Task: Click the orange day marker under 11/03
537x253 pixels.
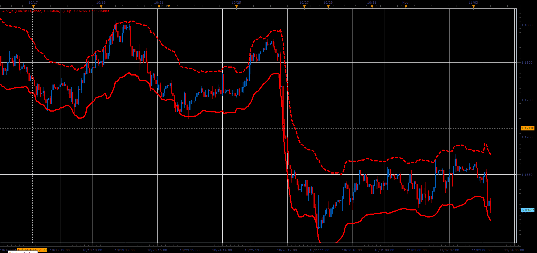Action: tap(474, 6)
